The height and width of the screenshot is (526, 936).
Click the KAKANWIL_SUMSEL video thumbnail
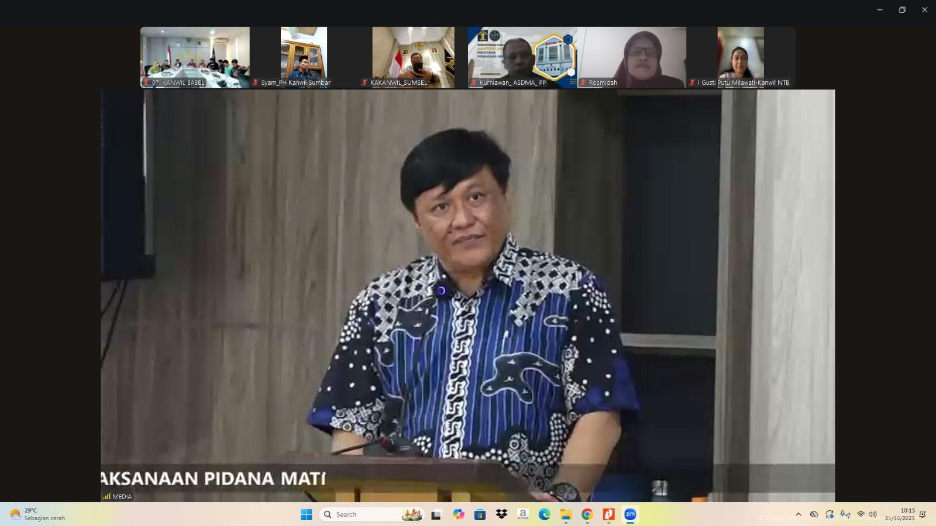413,57
